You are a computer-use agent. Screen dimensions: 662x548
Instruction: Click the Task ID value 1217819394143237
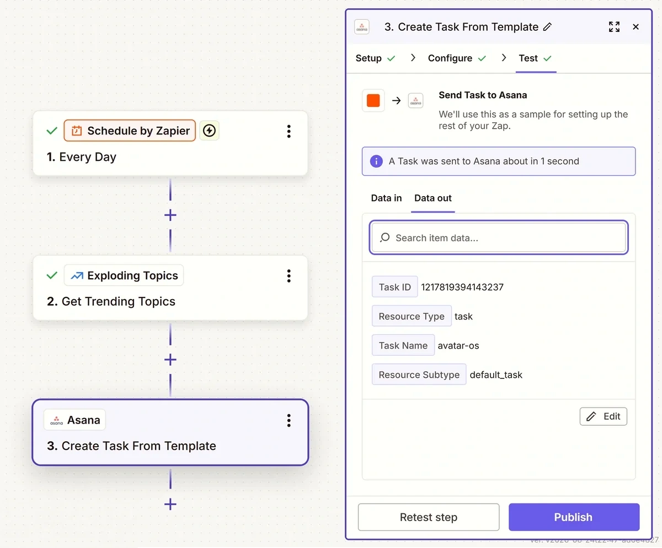pos(462,287)
